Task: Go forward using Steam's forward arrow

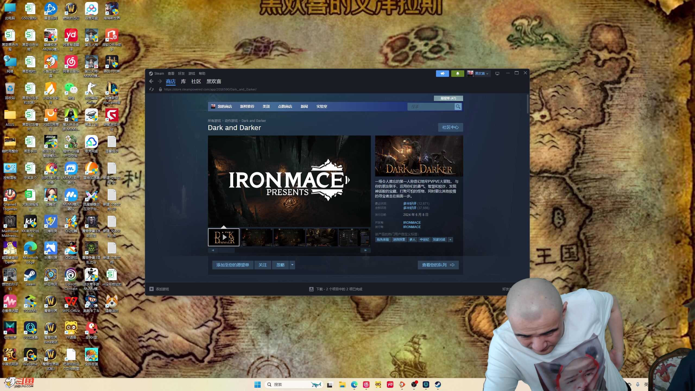Action: pyautogui.click(x=160, y=81)
